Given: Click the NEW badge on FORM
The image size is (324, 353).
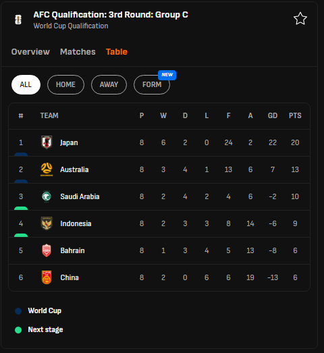Looking at the screenshot, I should (167, 75).
